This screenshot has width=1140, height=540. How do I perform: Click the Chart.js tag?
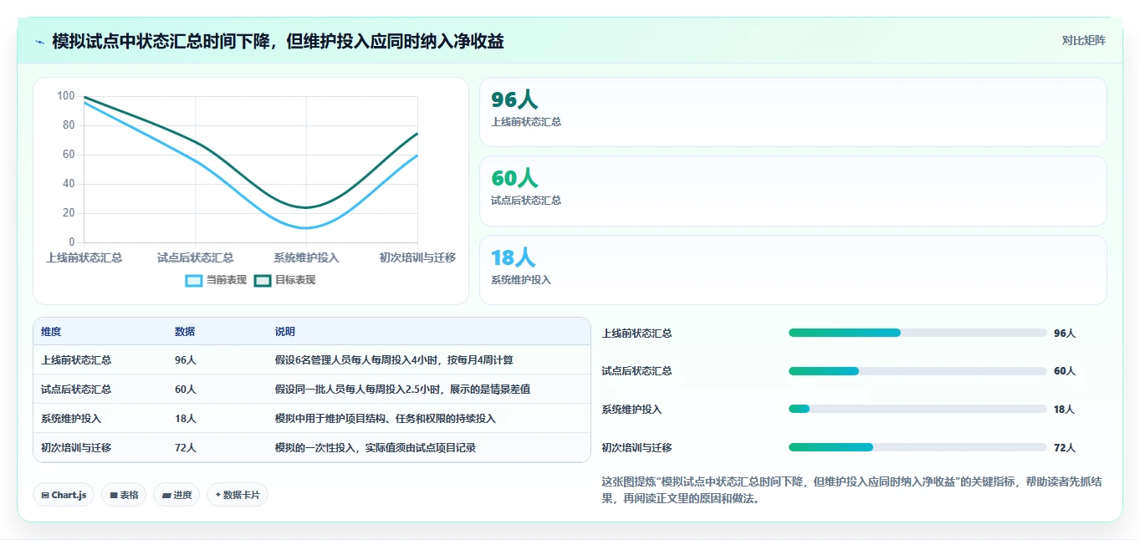click(x=64, y=495)
